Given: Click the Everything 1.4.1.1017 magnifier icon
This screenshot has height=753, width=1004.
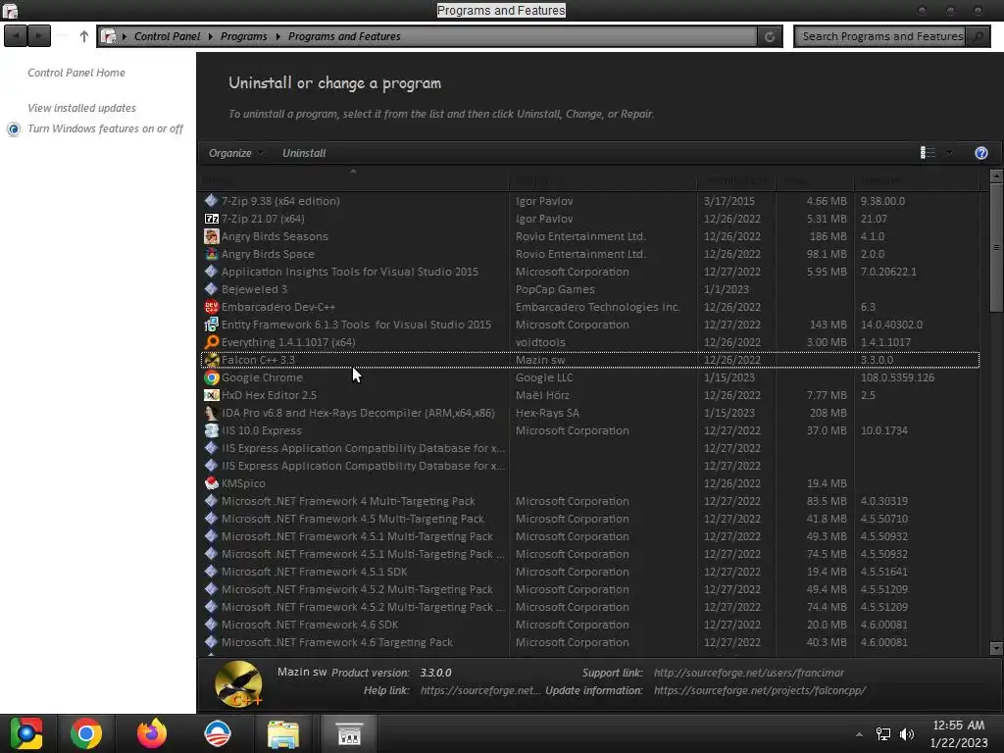Looking at the screenshot, I should (212, 342).
